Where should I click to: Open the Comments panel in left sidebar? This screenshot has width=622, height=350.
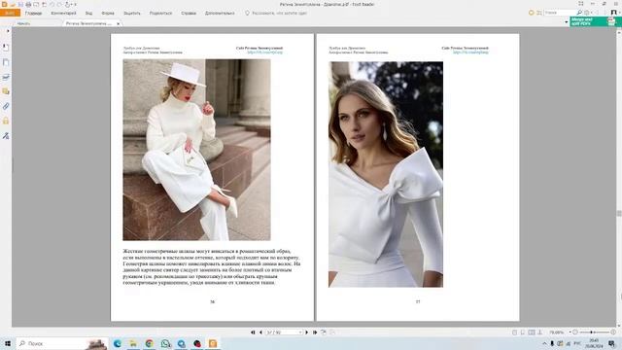coord(6,91)
